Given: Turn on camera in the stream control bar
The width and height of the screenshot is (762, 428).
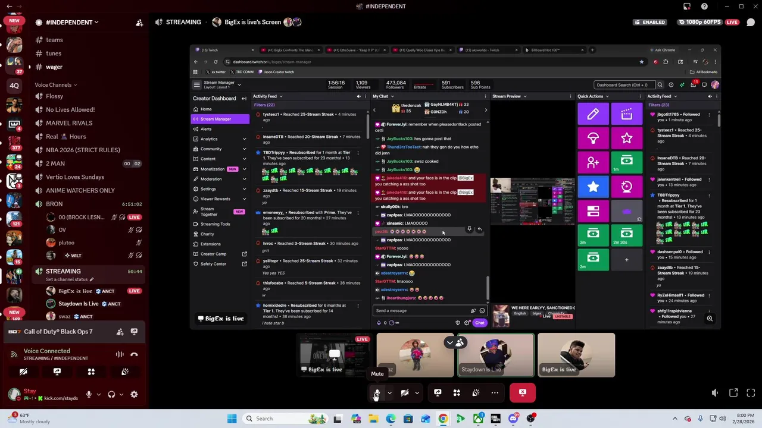Looking at the screenshot, I should coord(404,392).
